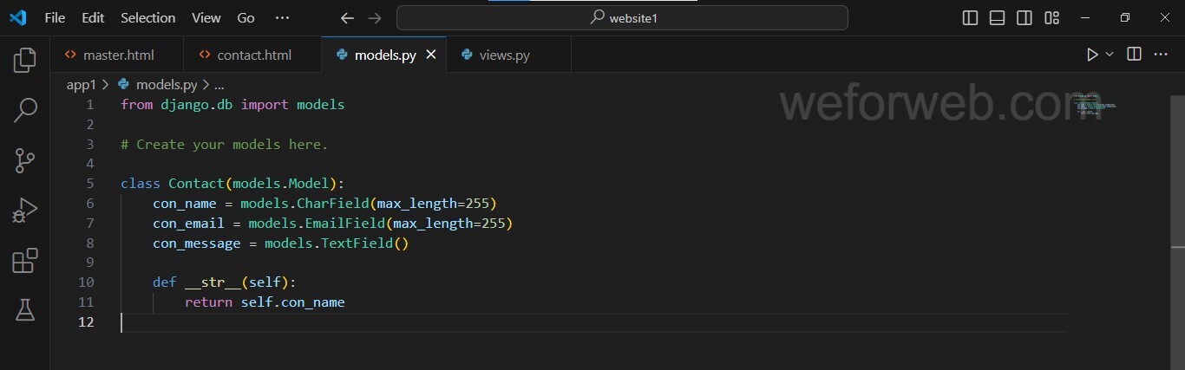Open the Edit menu

pos(93,17)
